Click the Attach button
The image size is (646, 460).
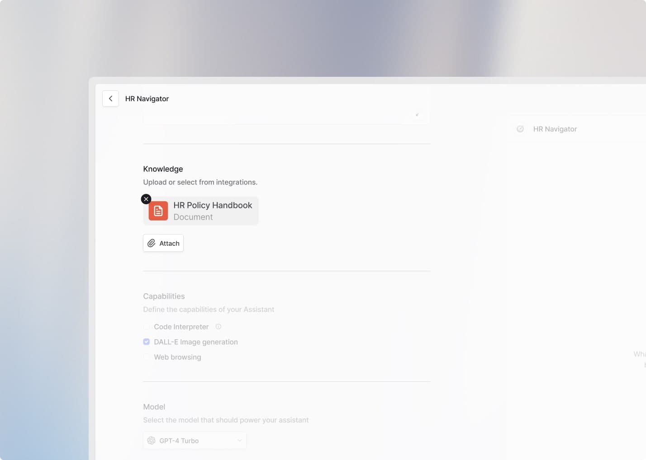(163, 243)
